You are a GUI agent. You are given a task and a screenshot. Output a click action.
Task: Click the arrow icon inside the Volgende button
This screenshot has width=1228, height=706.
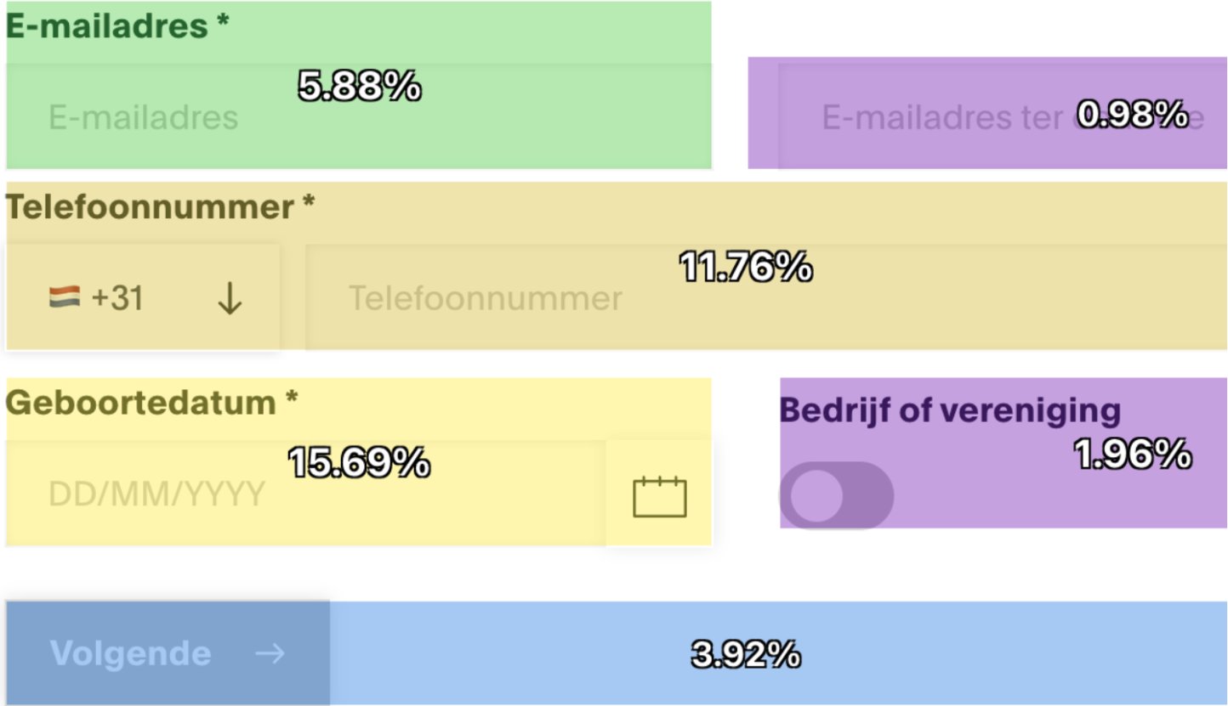(x=271, y=654)
